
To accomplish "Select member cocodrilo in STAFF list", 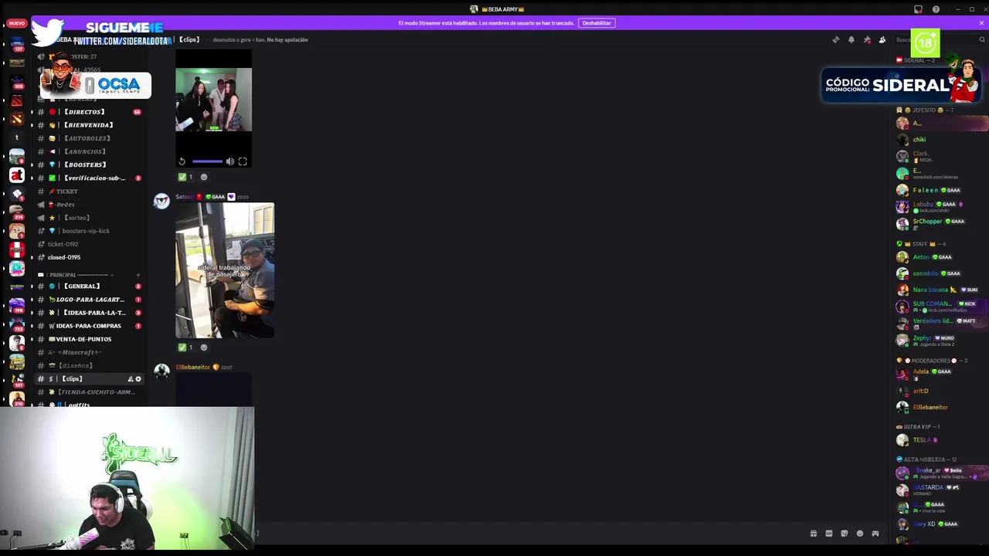I will (x=940, y=273).
